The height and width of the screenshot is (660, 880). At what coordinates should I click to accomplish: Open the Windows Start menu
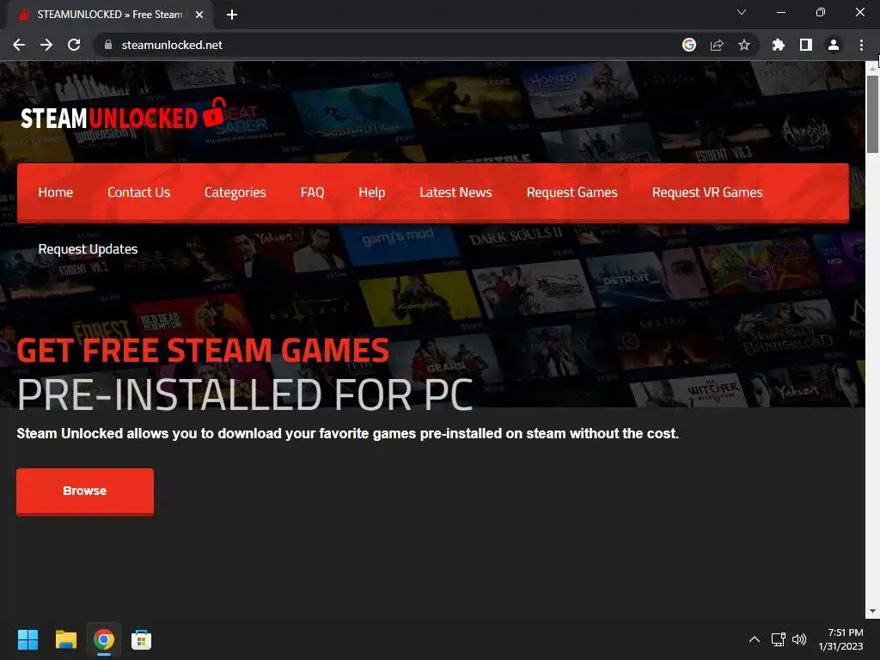click(x=27, y=639)
